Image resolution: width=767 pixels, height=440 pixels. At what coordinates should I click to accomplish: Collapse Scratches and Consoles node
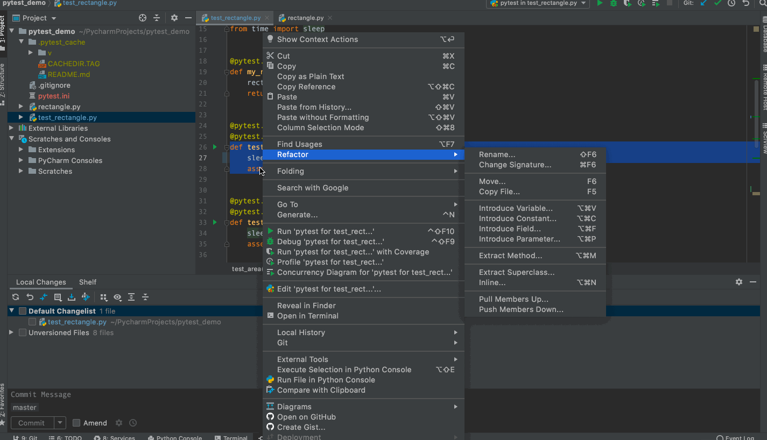click(12, 139)
